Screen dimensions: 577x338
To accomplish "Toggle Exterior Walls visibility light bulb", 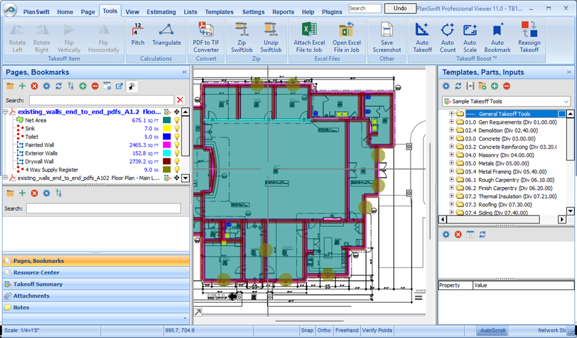I will [x=177, y=153].
